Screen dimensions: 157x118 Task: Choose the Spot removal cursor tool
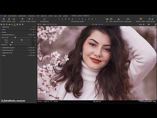point(79,19)
